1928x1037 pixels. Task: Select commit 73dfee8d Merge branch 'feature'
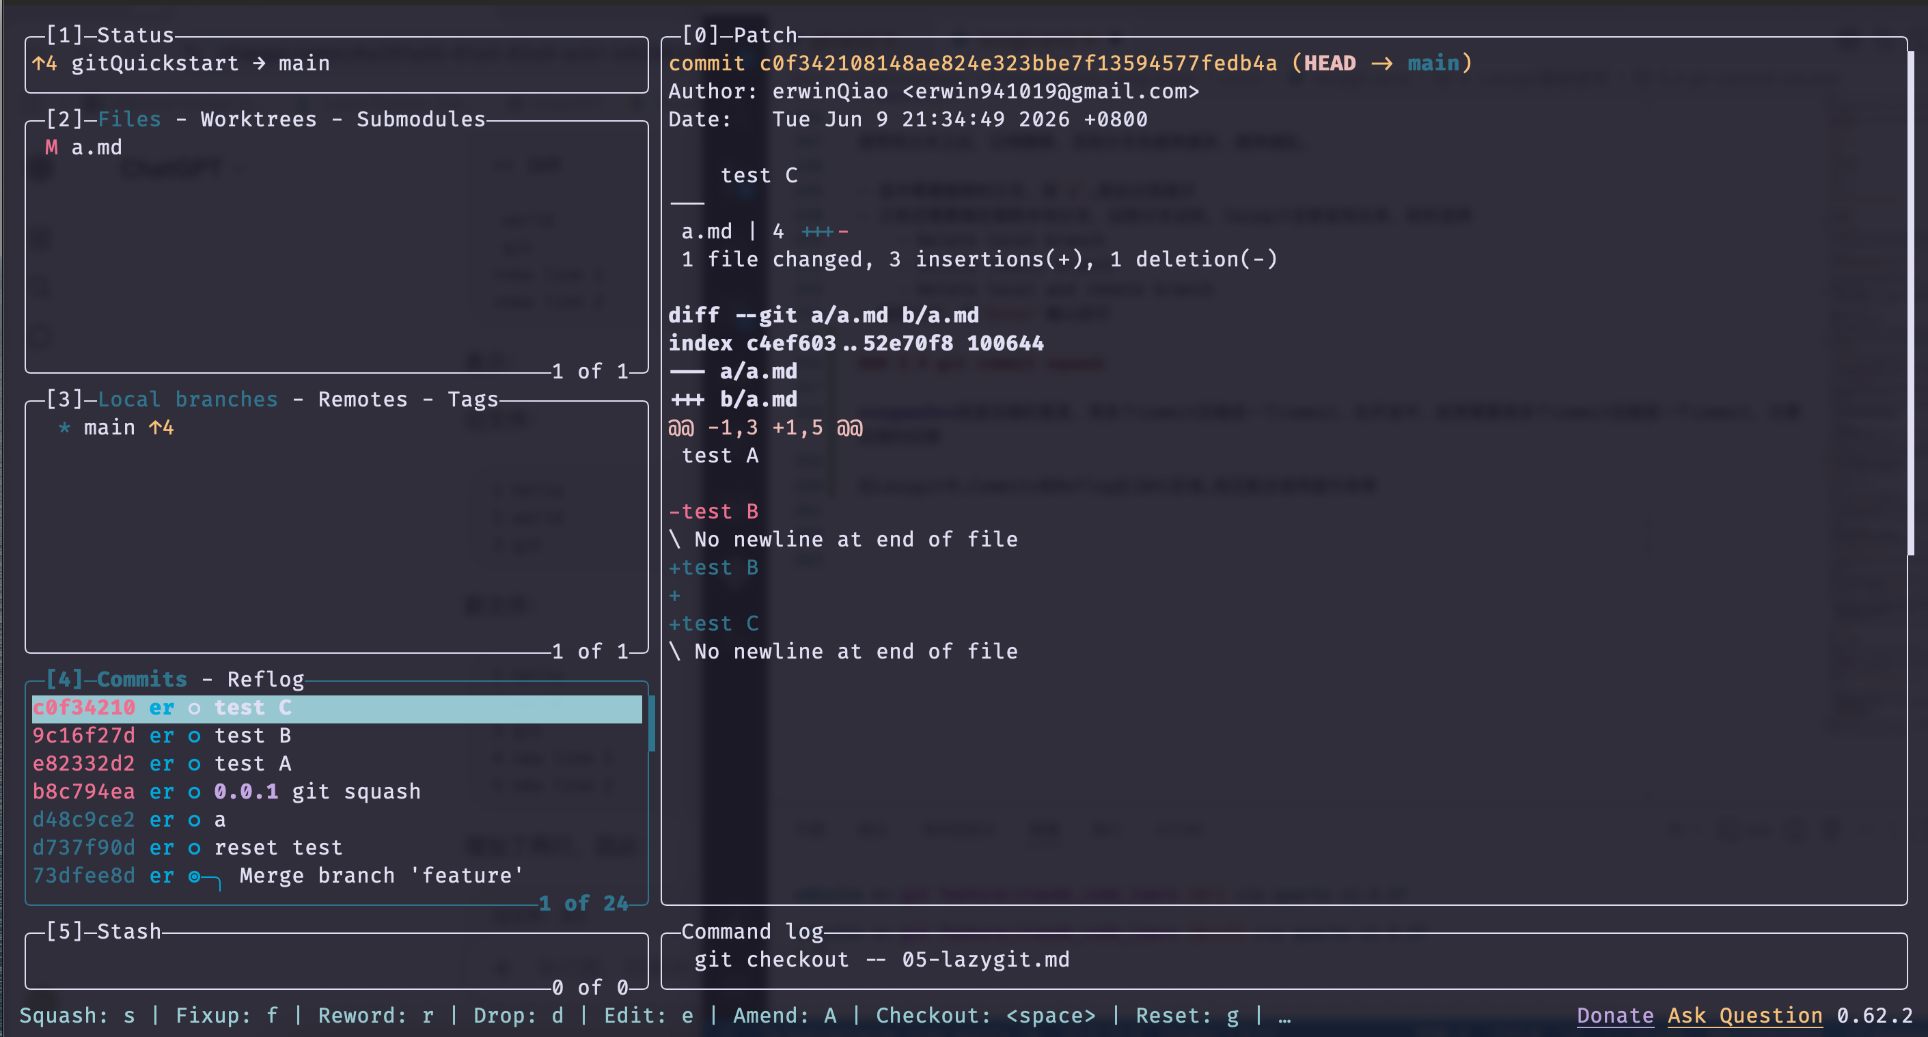pos(337,875)
